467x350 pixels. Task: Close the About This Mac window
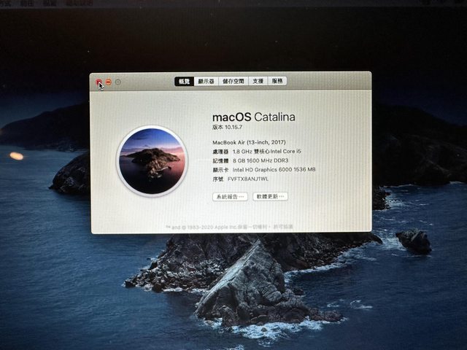(99, 82)
